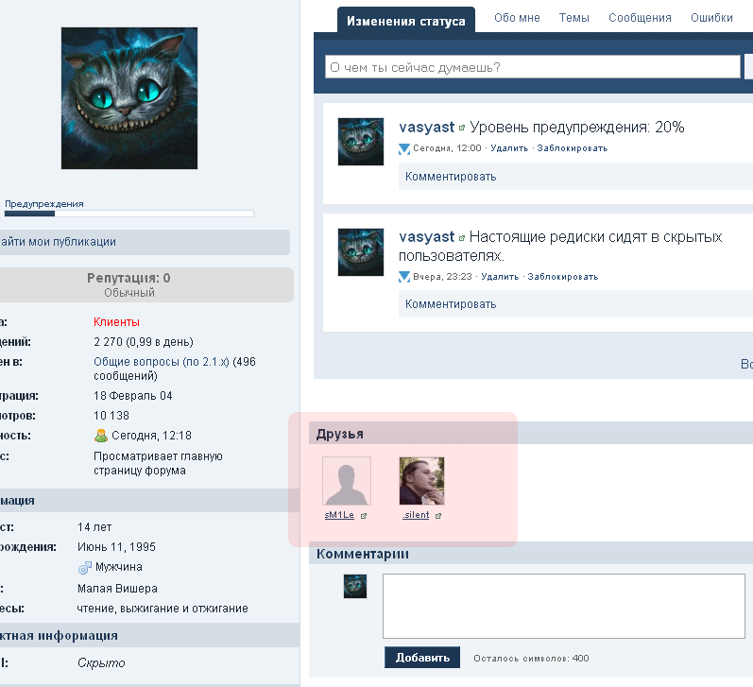Viewport: 753px width, 687px height.
Task: Click profile icon next to .silent
Action: tap(438, 516)
